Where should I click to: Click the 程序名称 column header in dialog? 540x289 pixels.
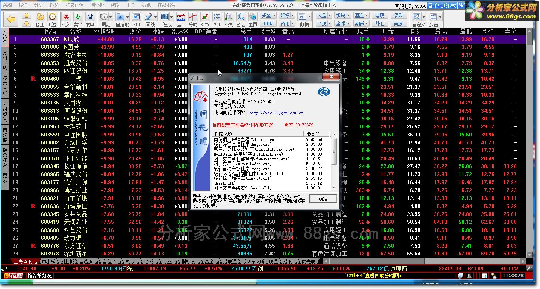[258, 134]
